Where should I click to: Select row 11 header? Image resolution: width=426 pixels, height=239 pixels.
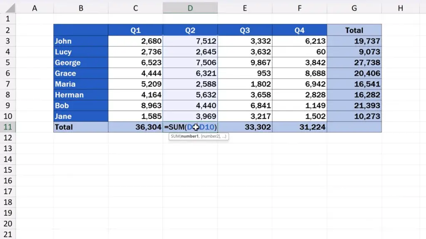[x=8, y=127]
